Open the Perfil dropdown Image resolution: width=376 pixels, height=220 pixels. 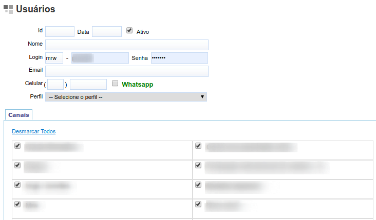[x=126, y=97]
